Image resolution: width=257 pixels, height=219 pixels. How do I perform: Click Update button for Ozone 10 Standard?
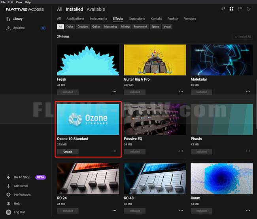coord(68,152)
